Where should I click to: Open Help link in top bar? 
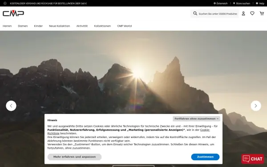click(x=260, y=4)
